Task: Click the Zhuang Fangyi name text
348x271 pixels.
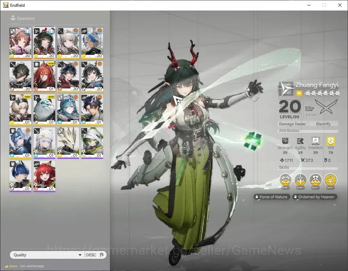Action: click(x=317, y=85)
